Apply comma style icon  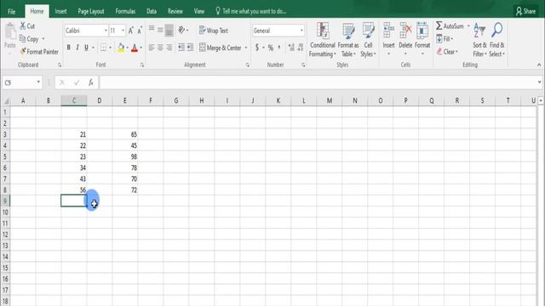pyautogui.click(x=279, y=48)
